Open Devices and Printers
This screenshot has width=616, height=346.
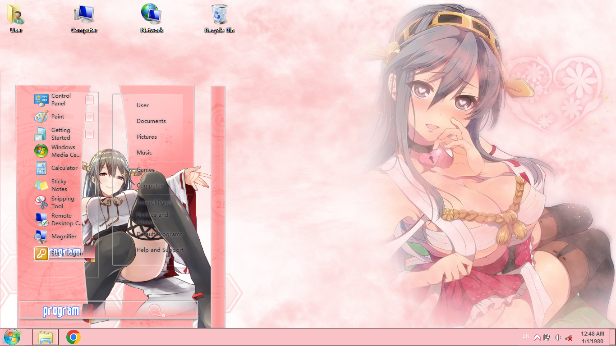(152, 219)
